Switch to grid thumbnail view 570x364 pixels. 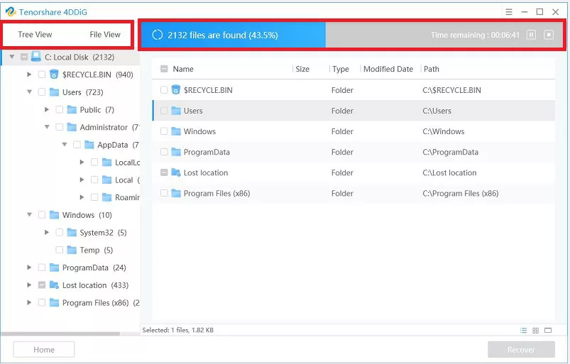[x=536, y=331]
